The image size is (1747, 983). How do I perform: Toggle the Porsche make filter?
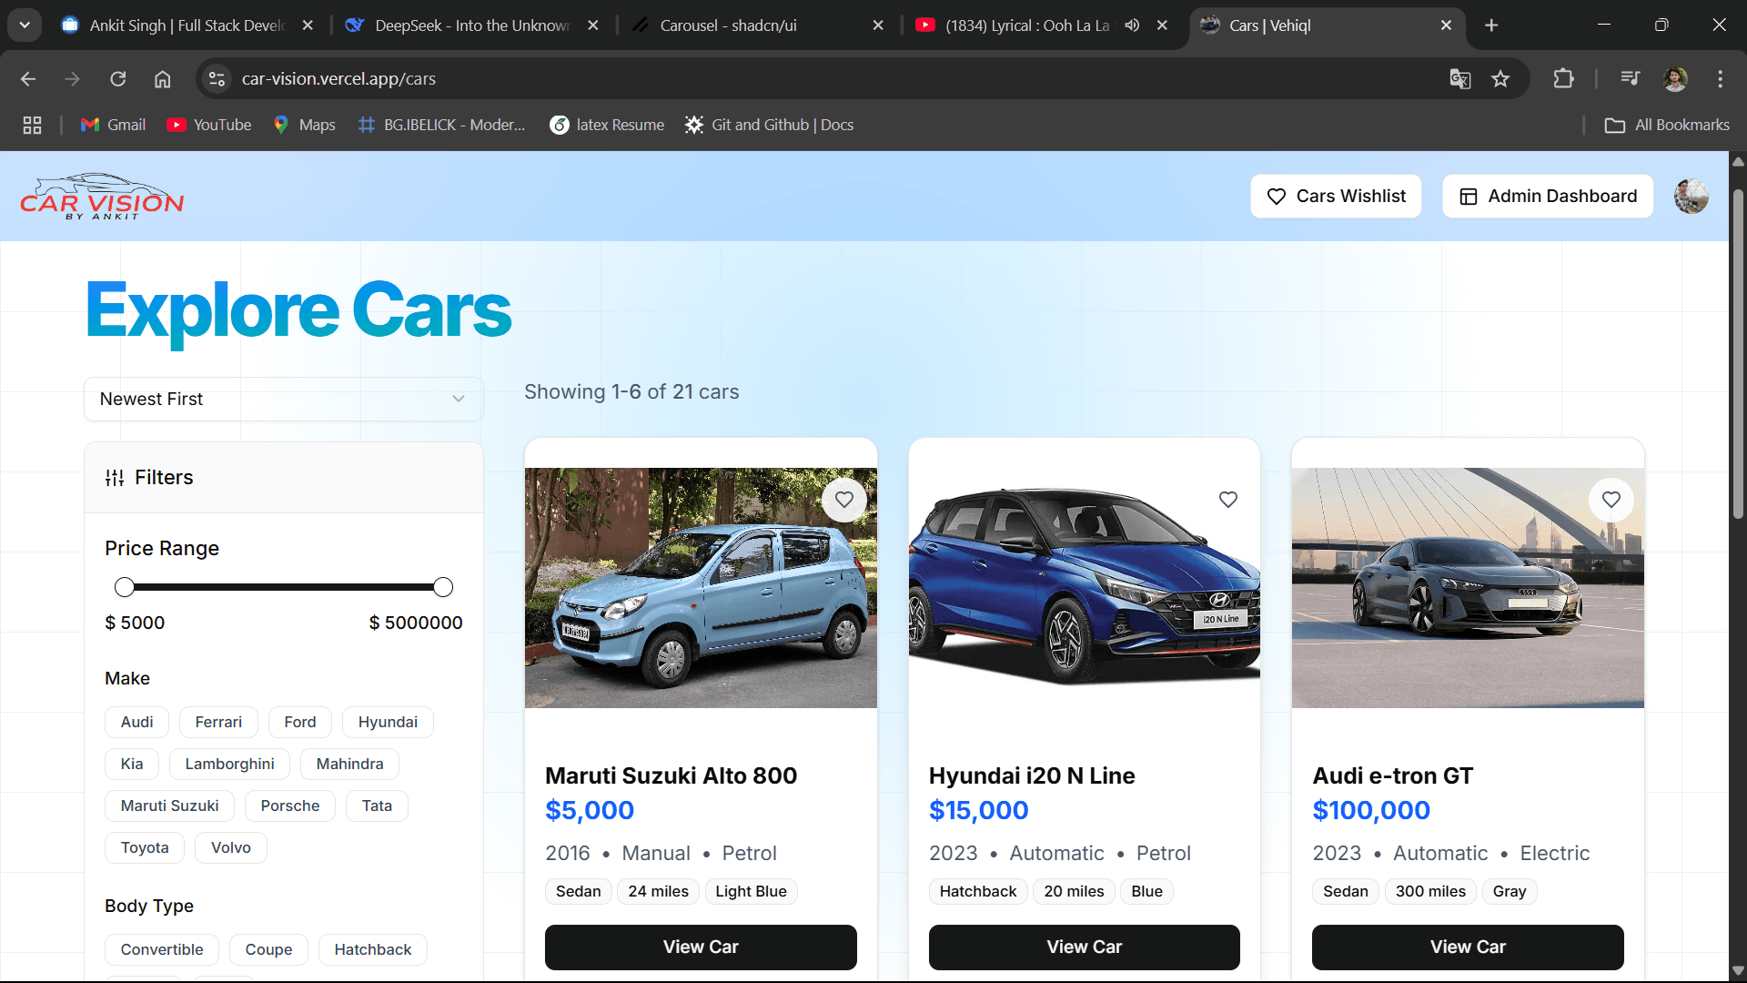(289, 806)
